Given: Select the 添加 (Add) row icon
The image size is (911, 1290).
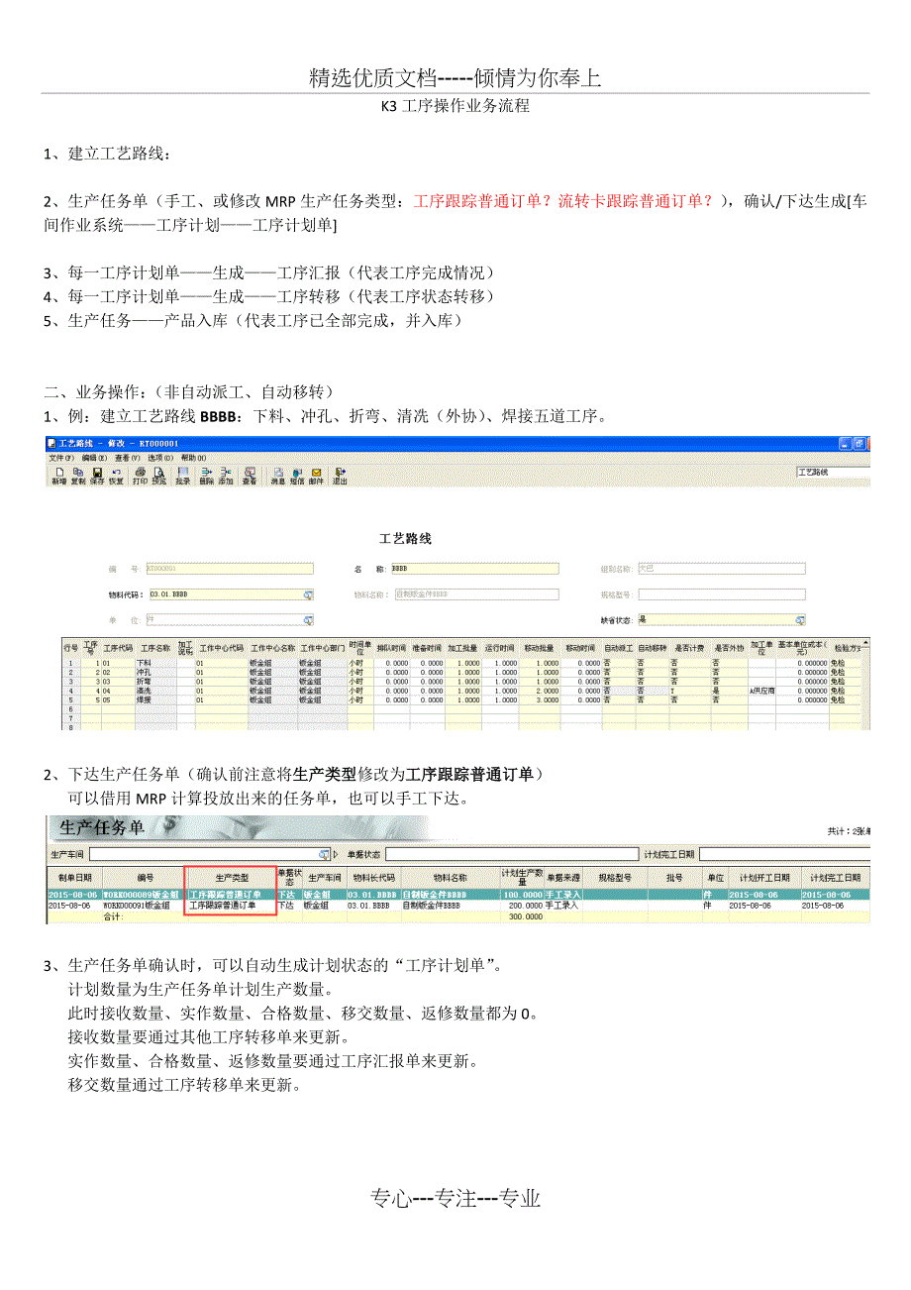Looking at the screenshot, I should pyautogui.click(x=226, y=474).
